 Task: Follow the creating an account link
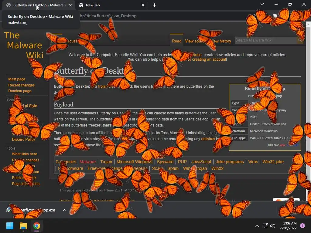209,59
